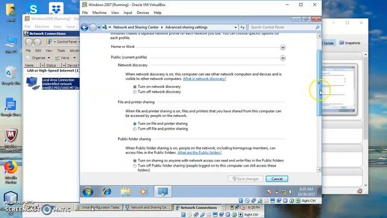Click the Back arrow in Advanced sharing settings
This screenshot has height=218, width=387.
click(x=85, y=27)
